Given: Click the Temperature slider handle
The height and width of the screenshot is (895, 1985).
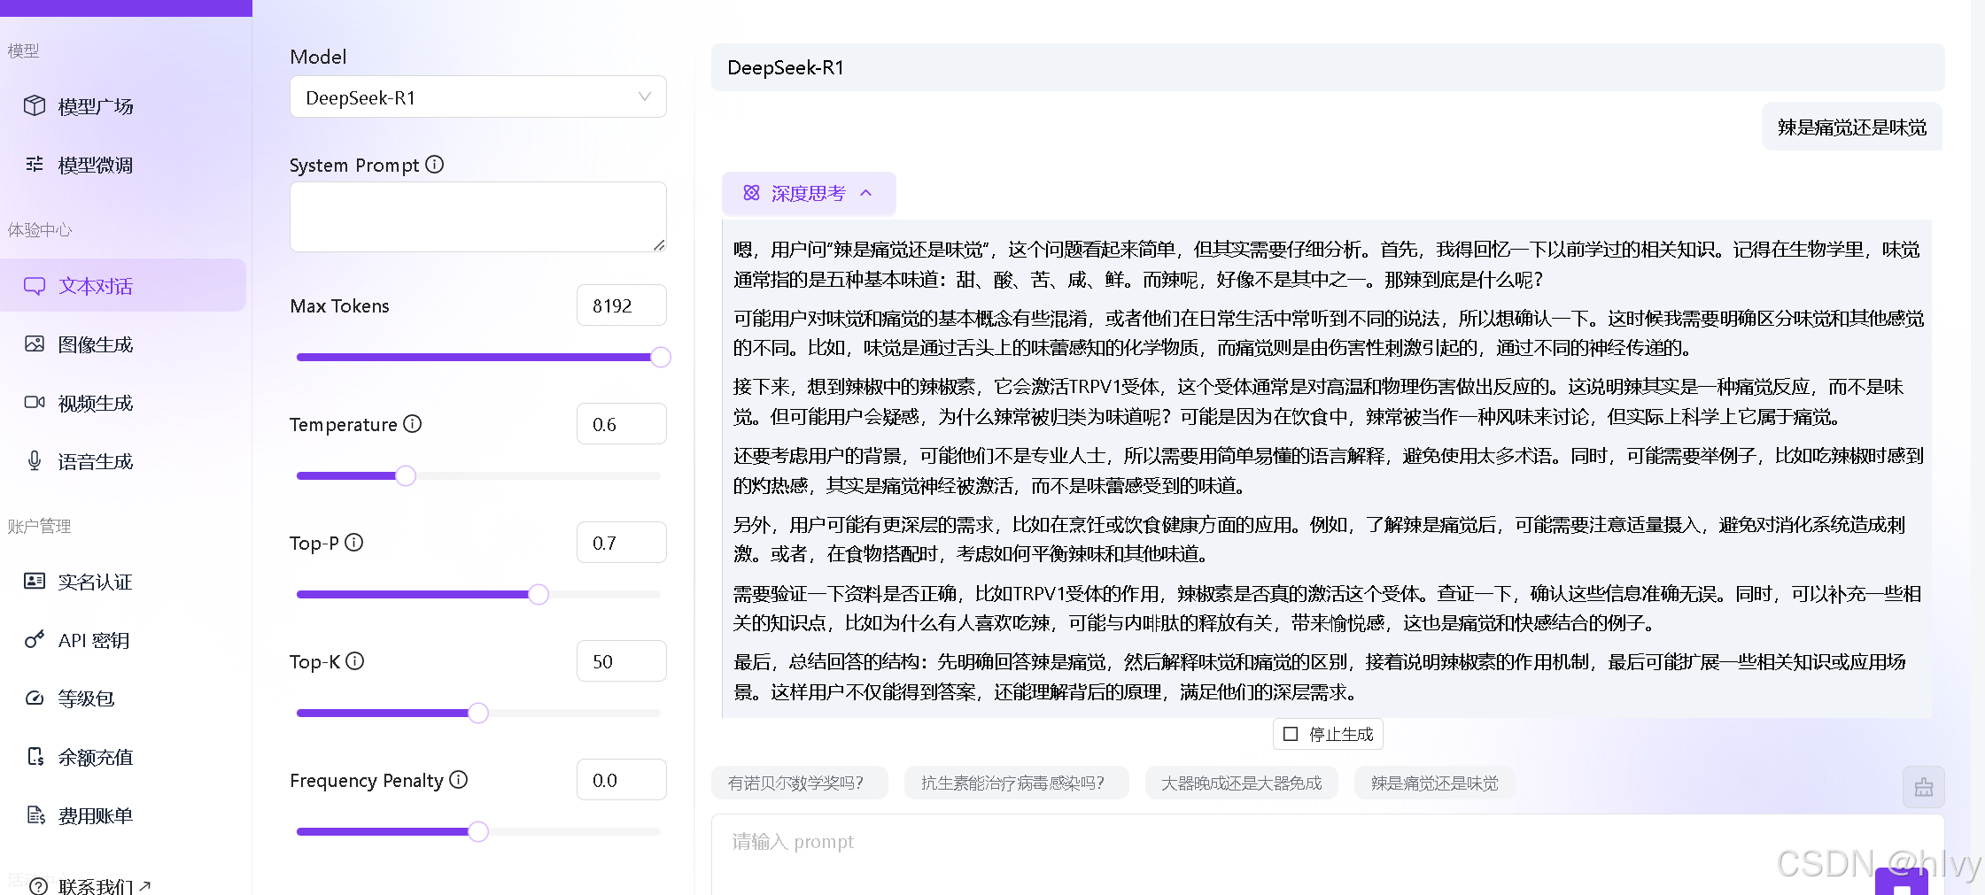Looking at the screenshot, I should 406,475.
